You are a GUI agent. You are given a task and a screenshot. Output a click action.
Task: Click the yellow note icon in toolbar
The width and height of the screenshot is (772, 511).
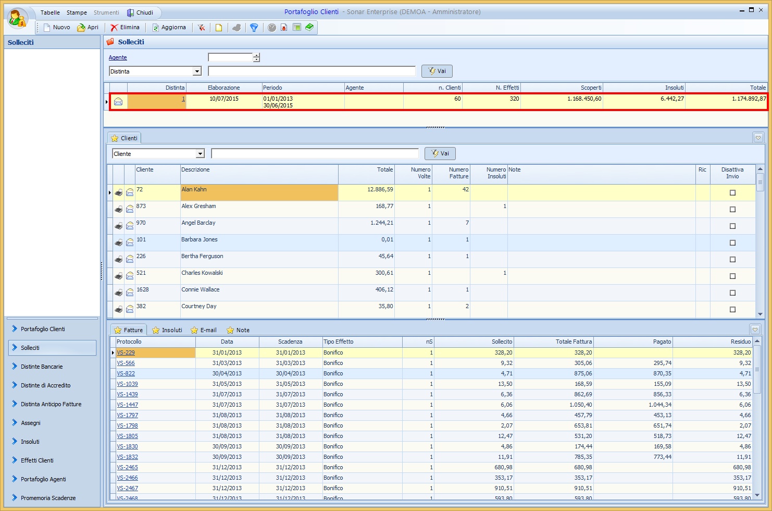[x=219, y=28]
